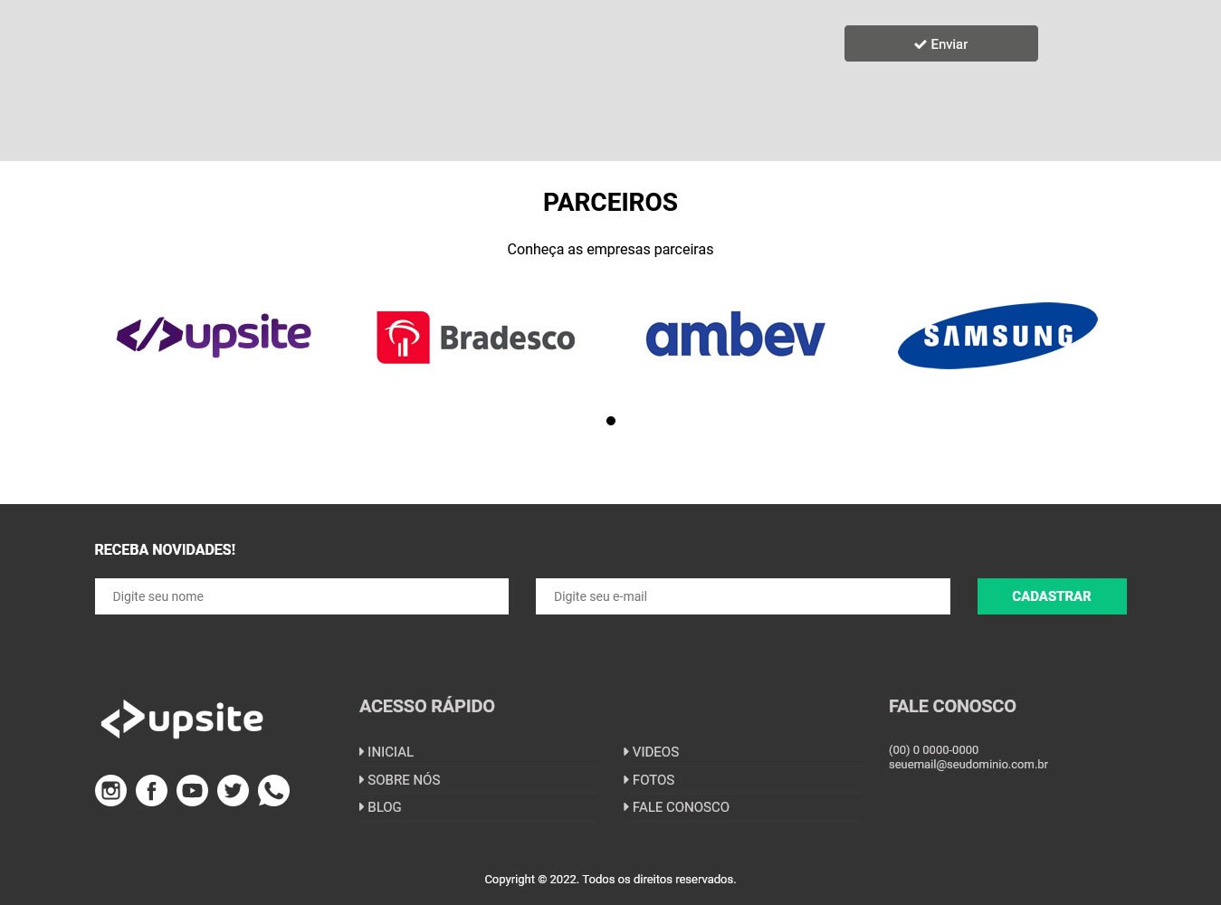Open the VIDEOS footer link
Viewport: 1221px width, 905px height.
[655, 752]
